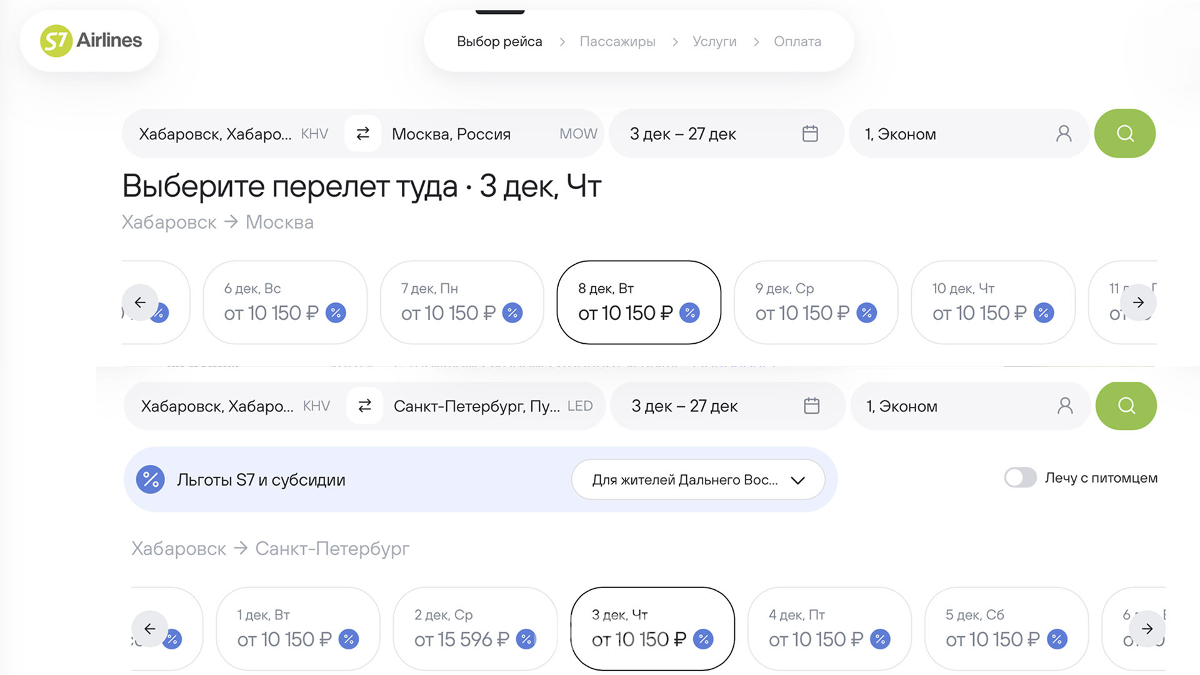Swap cities in Khabarovsk–Saint Petersburg search

[x=365, y=406]
